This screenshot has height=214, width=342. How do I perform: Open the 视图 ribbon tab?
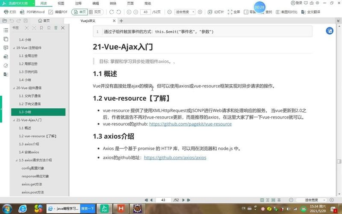(61, 3)
